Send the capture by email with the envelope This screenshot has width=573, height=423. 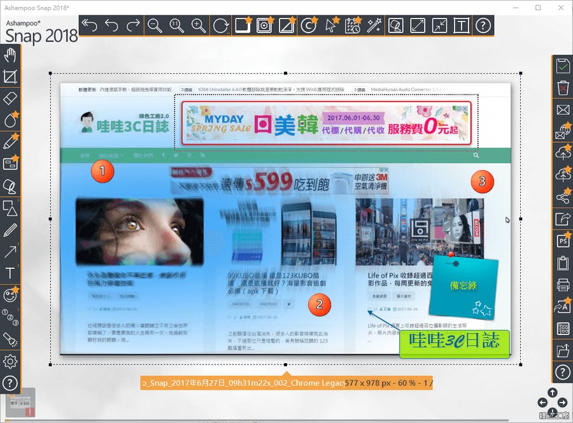tap(563, 110)
